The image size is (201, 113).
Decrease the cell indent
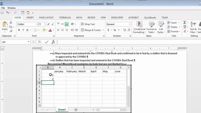point(73,30)
